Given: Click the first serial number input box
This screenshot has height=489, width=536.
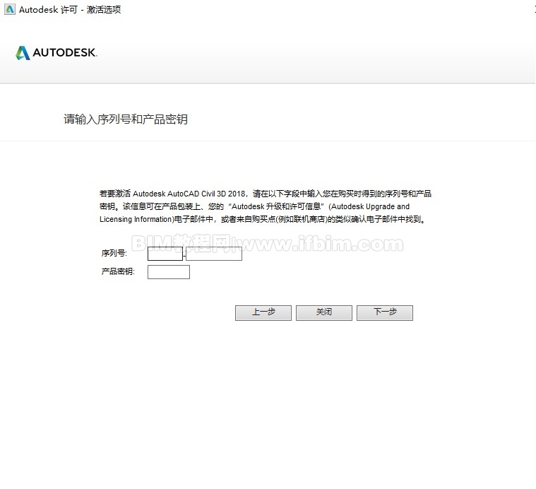Looking at the screenshot, I should coord(165,254).
